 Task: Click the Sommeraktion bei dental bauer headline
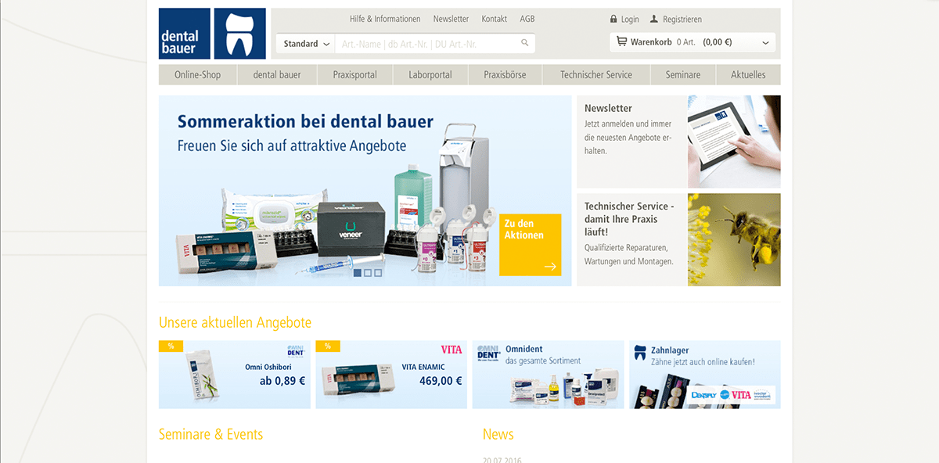tap(305, 121)
